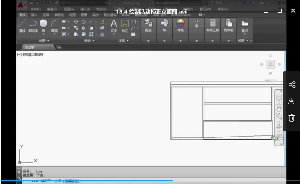Image resolution: width=300 pixels, height=184 pixels.
Task: Expand the arrow under Properties panel
Action: 180,41
